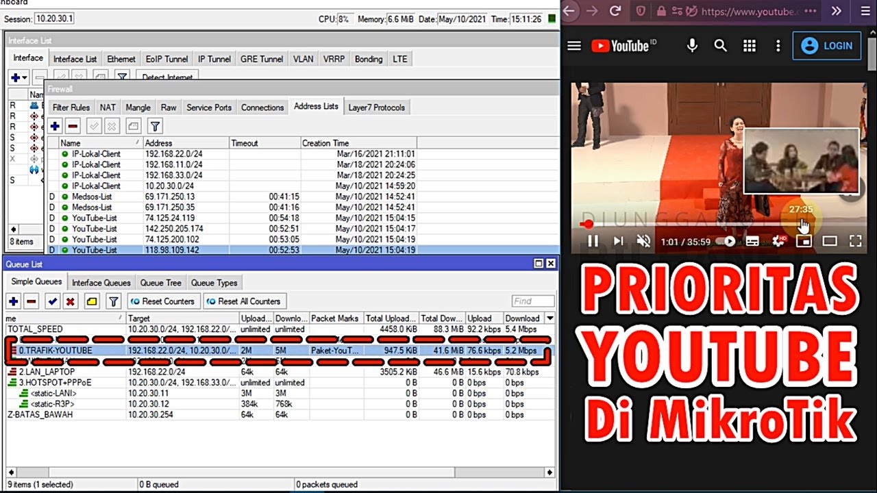Click the YouTube LOGIN button

tap(827, 46)
